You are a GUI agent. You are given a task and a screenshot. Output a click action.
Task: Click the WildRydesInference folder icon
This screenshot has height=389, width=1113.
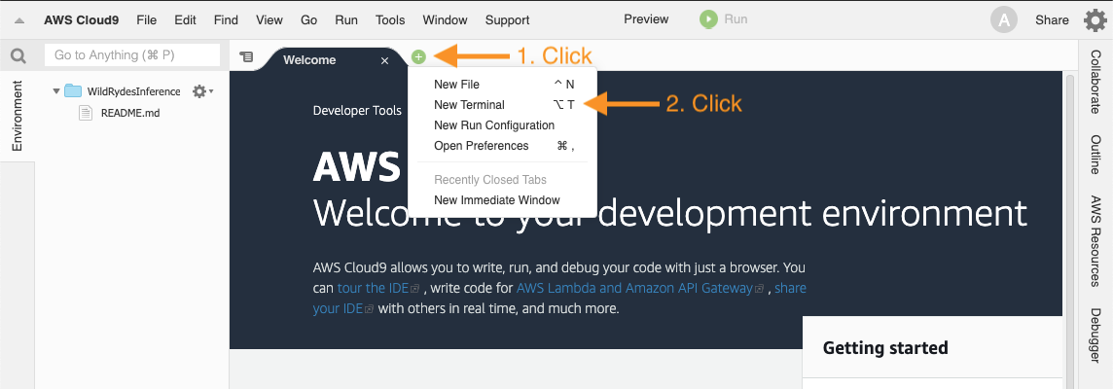point(73,90)
